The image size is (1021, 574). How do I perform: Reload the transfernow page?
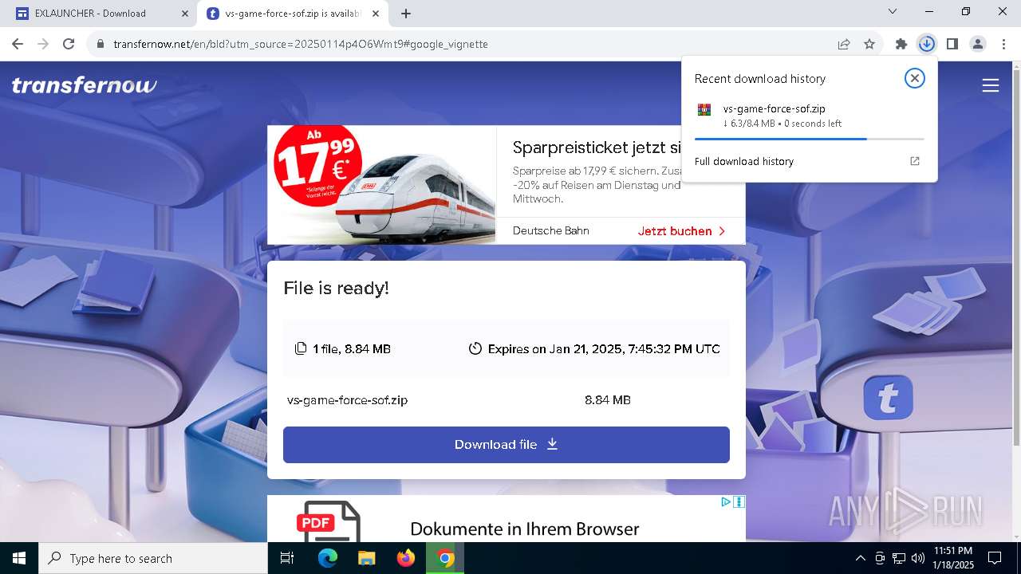[x=69, y=44]
